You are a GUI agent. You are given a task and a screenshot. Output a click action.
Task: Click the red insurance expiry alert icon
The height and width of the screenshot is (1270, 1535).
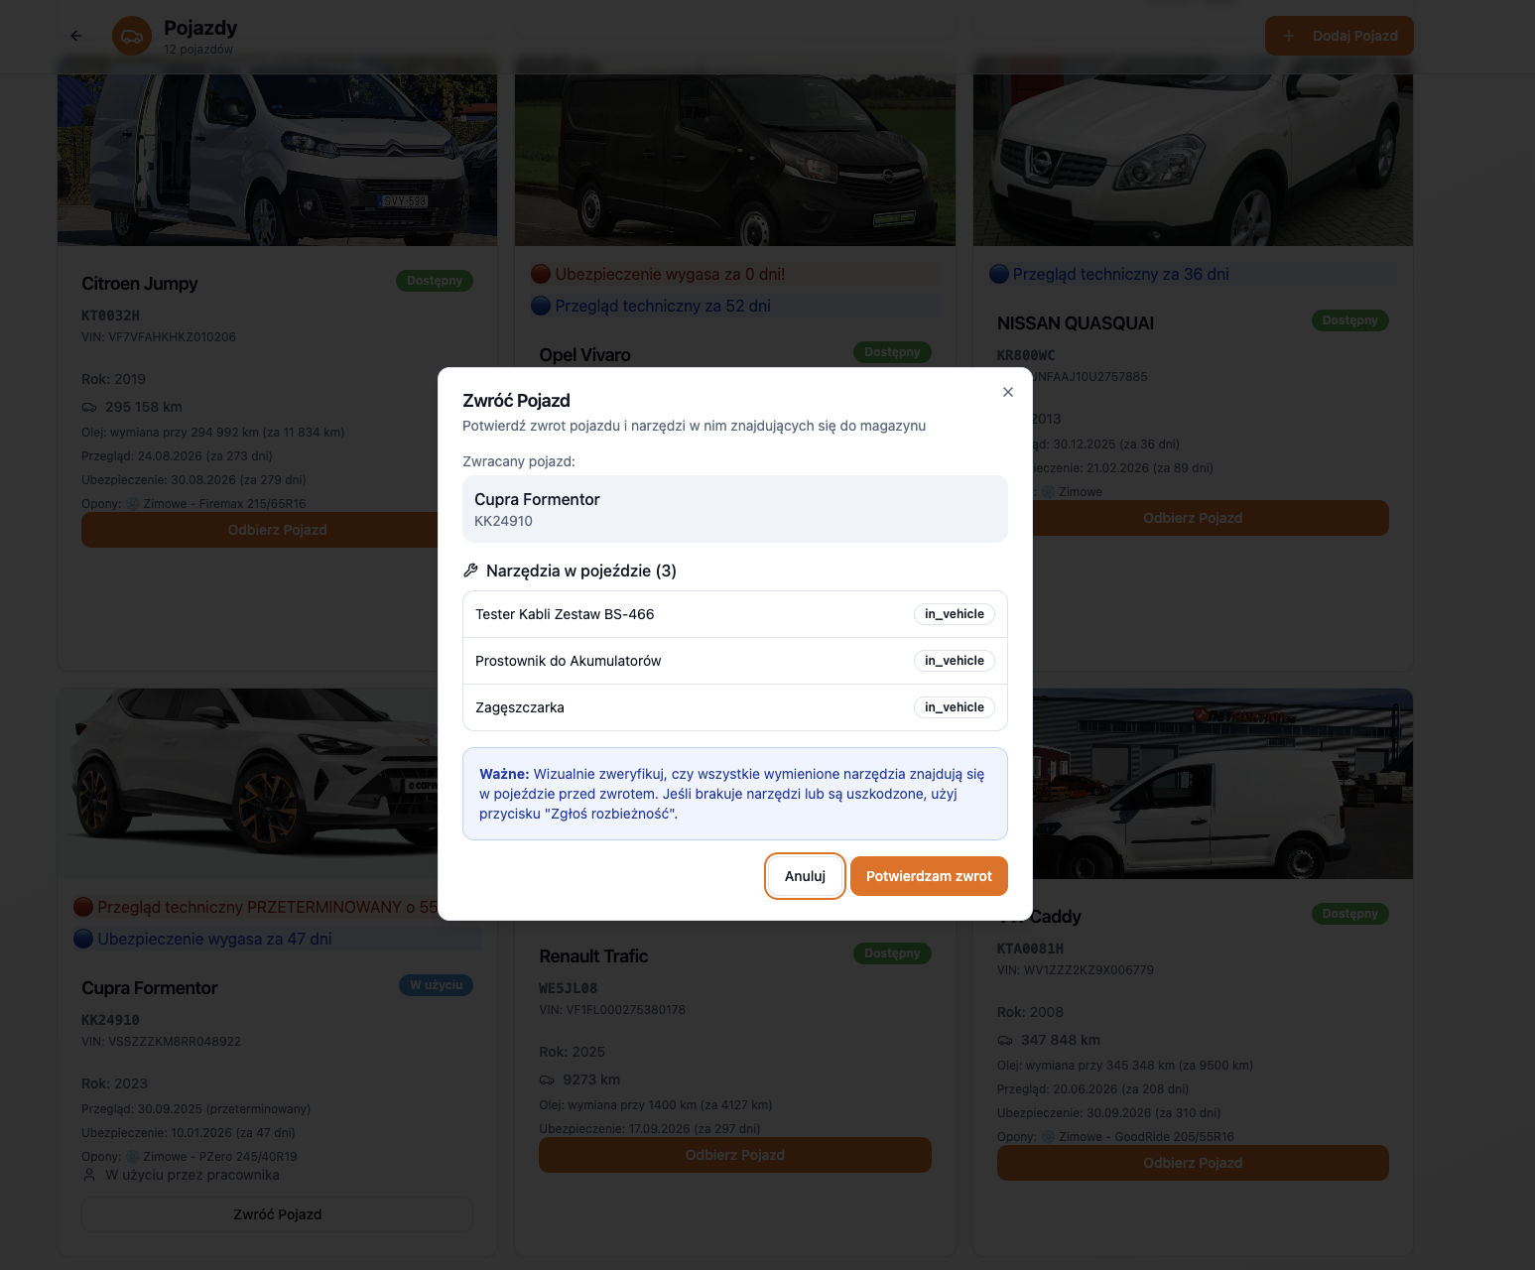click(541, 274)
